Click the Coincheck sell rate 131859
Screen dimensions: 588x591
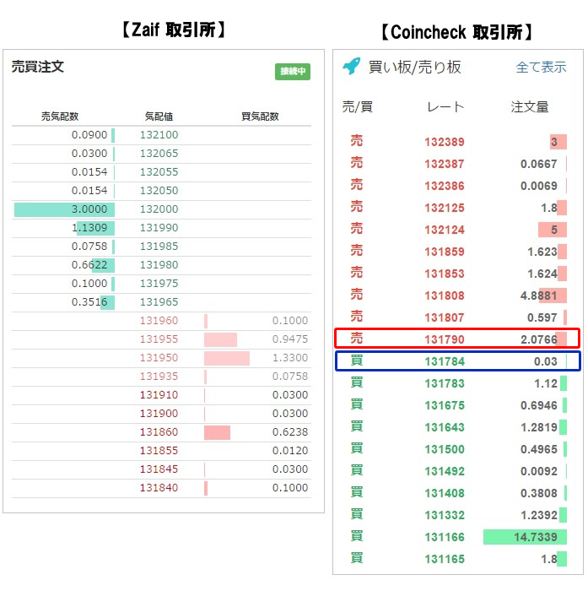coord(445,252)
